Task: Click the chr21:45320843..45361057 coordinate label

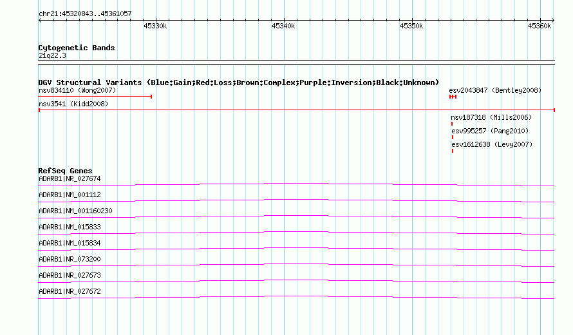Action: click(x=85, y=14)
